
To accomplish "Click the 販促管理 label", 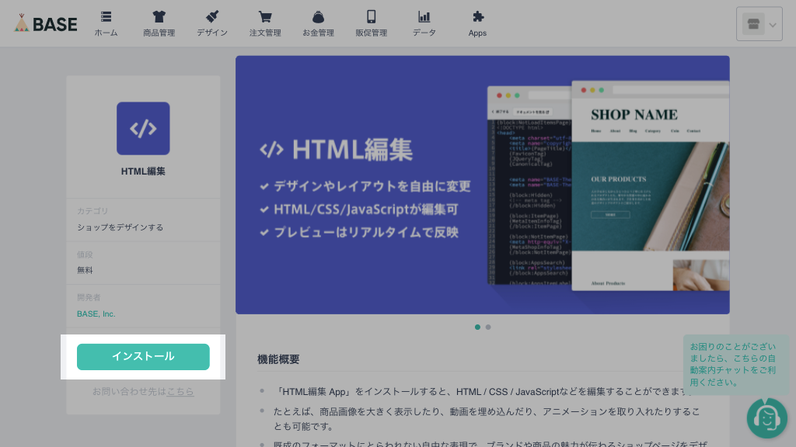I will click(371, 33).
